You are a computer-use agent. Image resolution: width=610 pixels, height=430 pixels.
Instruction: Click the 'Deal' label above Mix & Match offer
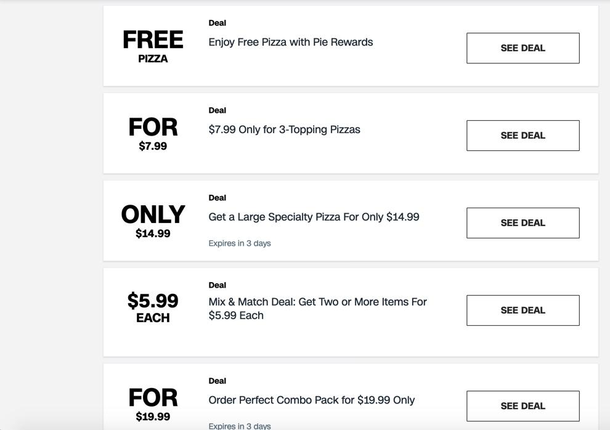coord(218,285)
